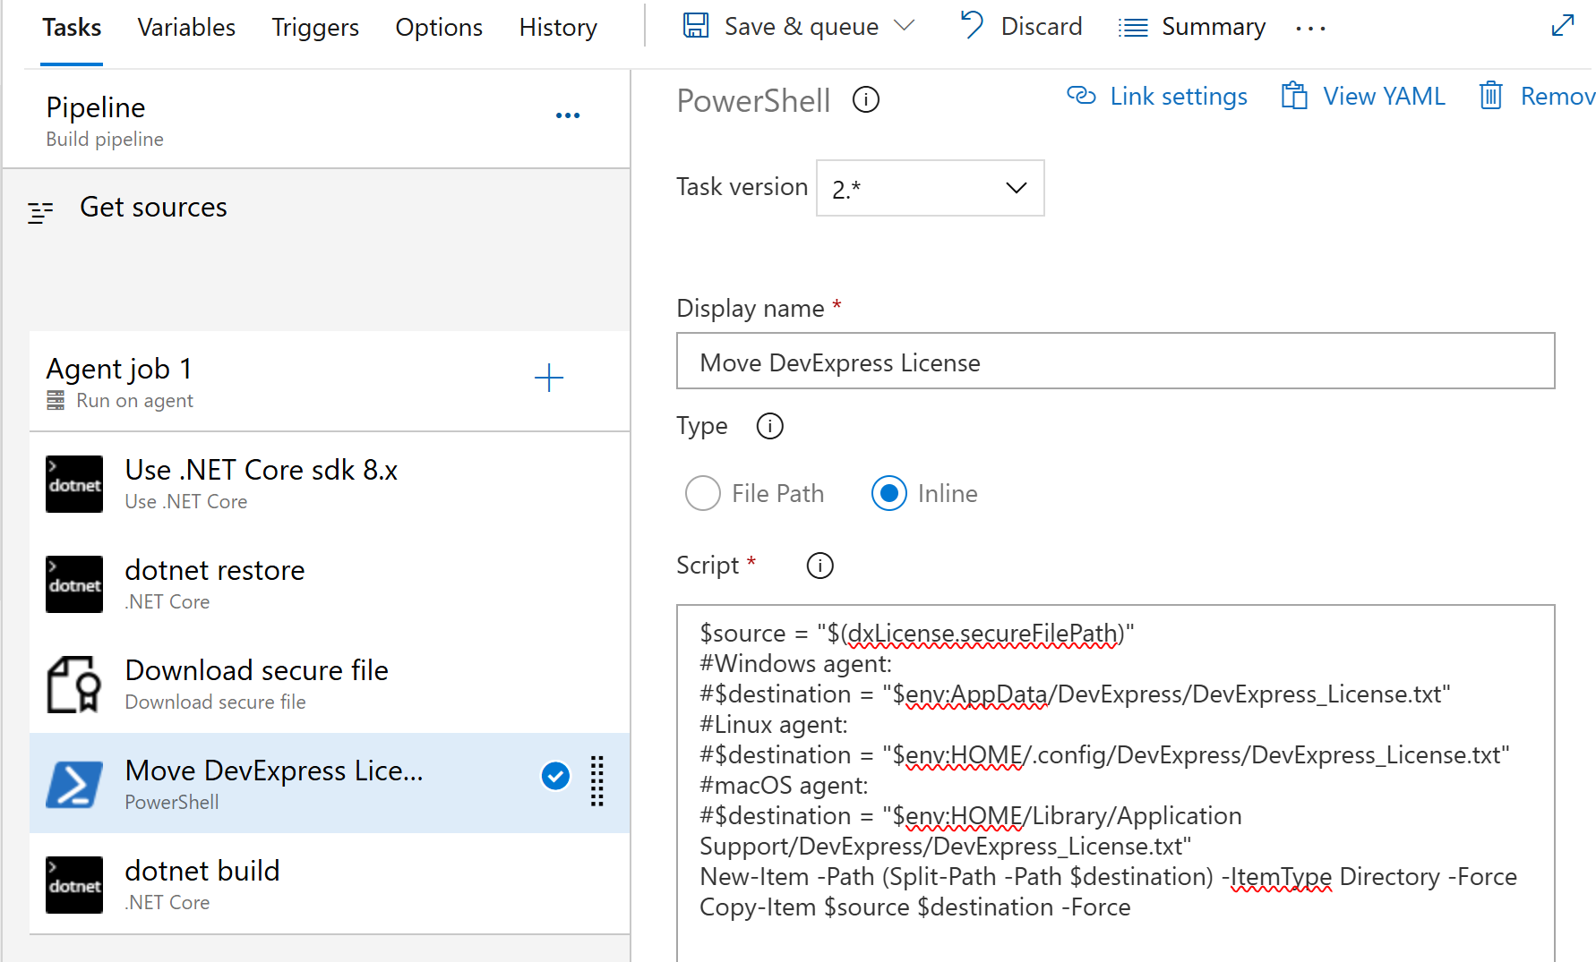Switch to the Options tab
The height and width of the screenshot is (962, 1596).
[439, 28]
